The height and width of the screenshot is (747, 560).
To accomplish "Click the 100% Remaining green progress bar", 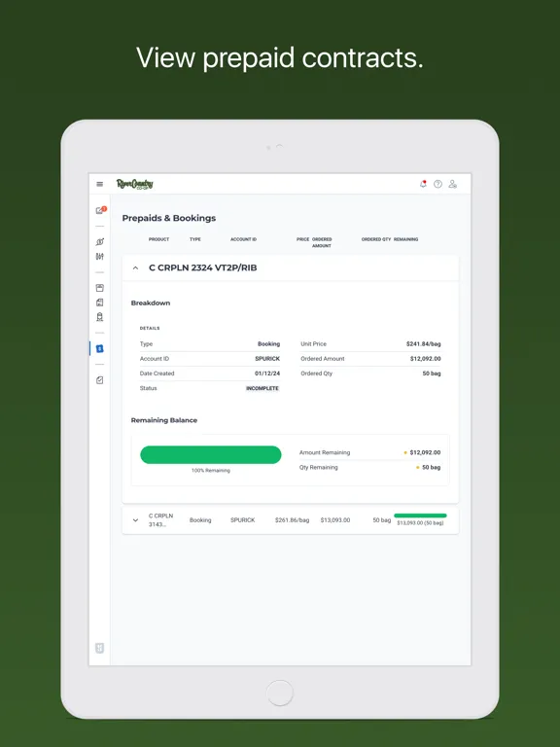I will pyautogui.click(x=210, y=454).
